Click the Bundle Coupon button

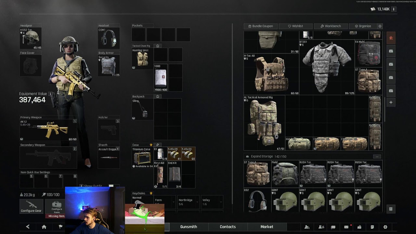coord(261,26)
